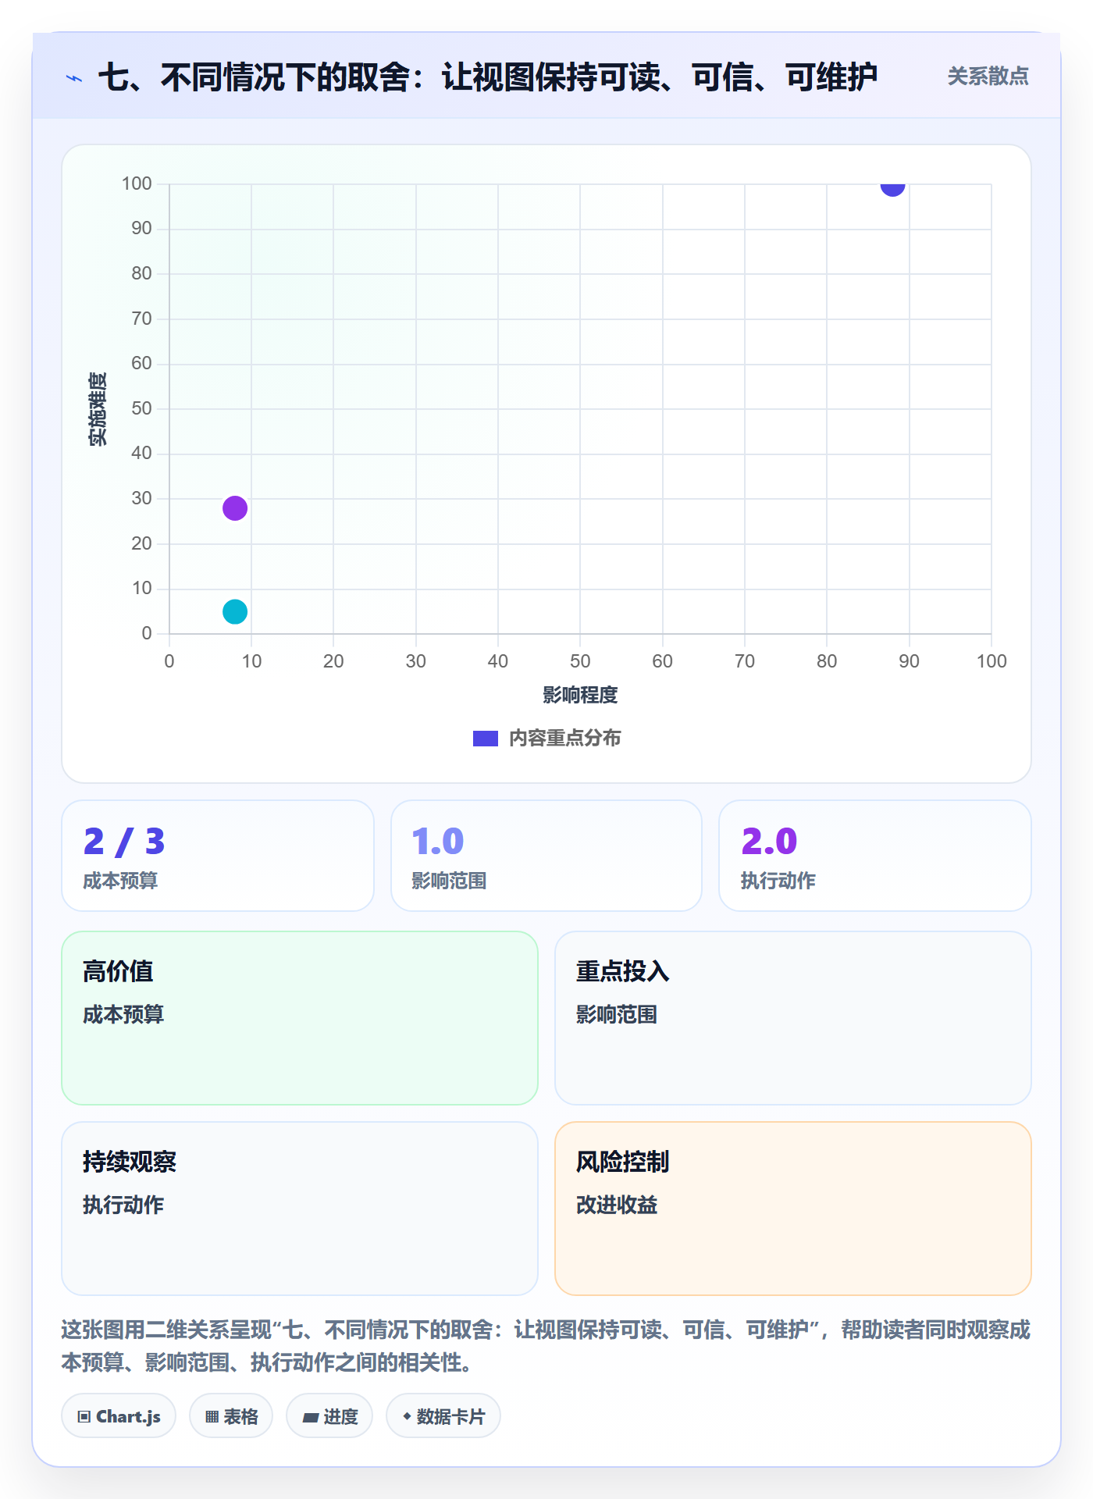Toggle the 内容重点分布 legend color box
The width and height of the screenshot is (1093, 1499).
486,739
